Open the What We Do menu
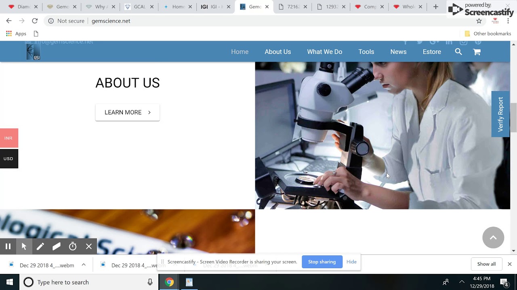The height and width of the screenshot is (290, 517). (x=325, y=52)
